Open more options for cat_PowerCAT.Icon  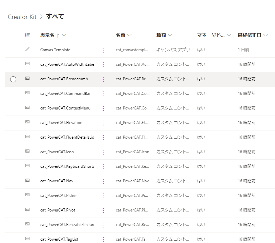[x=104, y=152]
